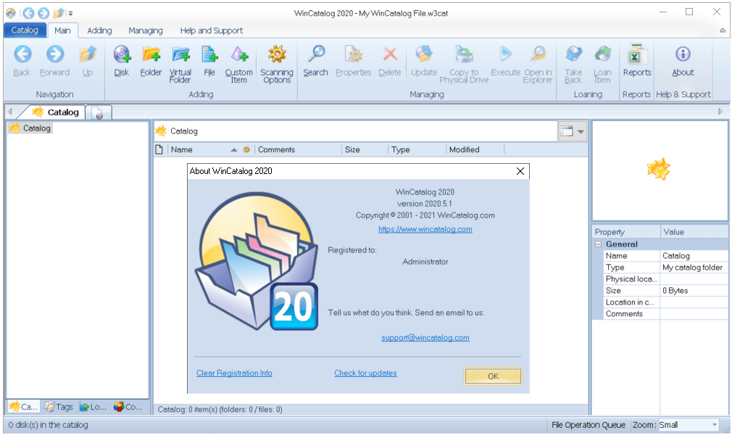Click quick access up-folder icon in title bar

pyautogui.click(x=58, y=13)
